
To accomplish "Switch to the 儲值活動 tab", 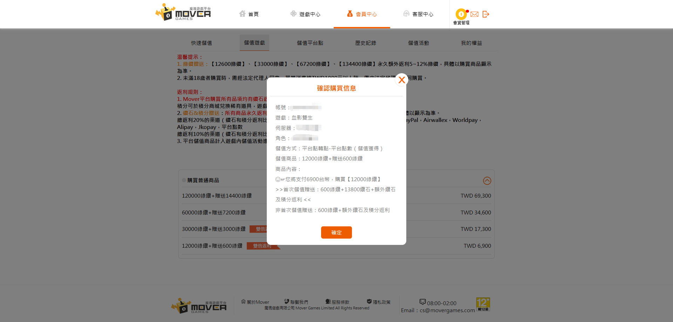I will 419,43.
